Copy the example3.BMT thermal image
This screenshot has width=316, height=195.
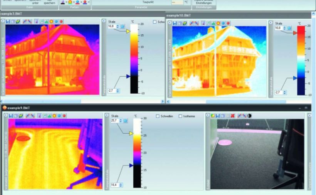point(13,21)
